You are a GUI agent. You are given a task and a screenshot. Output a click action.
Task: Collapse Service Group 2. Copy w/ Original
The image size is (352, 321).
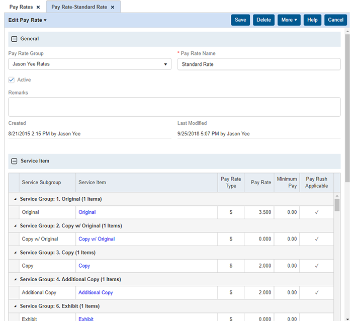[15, 226]
